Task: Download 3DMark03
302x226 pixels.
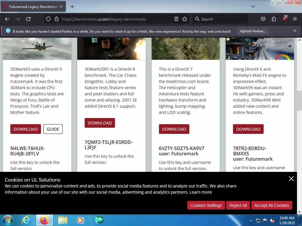Action: 26,129
